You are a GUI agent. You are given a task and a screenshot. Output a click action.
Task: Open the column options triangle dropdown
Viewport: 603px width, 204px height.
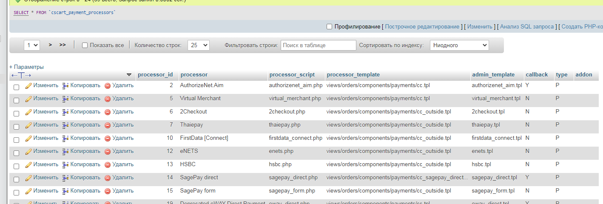[x=129, y=75]
